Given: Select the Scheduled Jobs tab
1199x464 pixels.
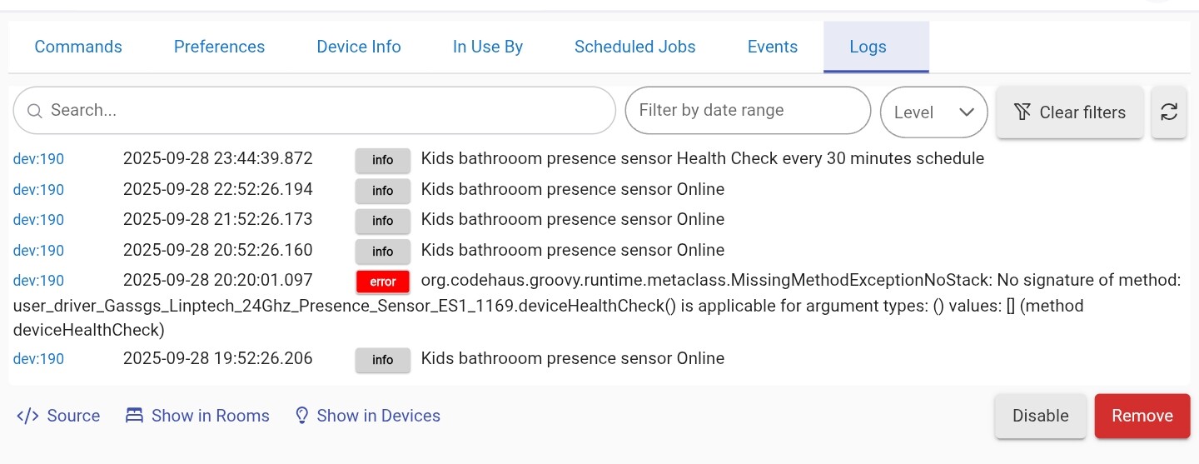Looking at the screenshot, I should point(634,47).
